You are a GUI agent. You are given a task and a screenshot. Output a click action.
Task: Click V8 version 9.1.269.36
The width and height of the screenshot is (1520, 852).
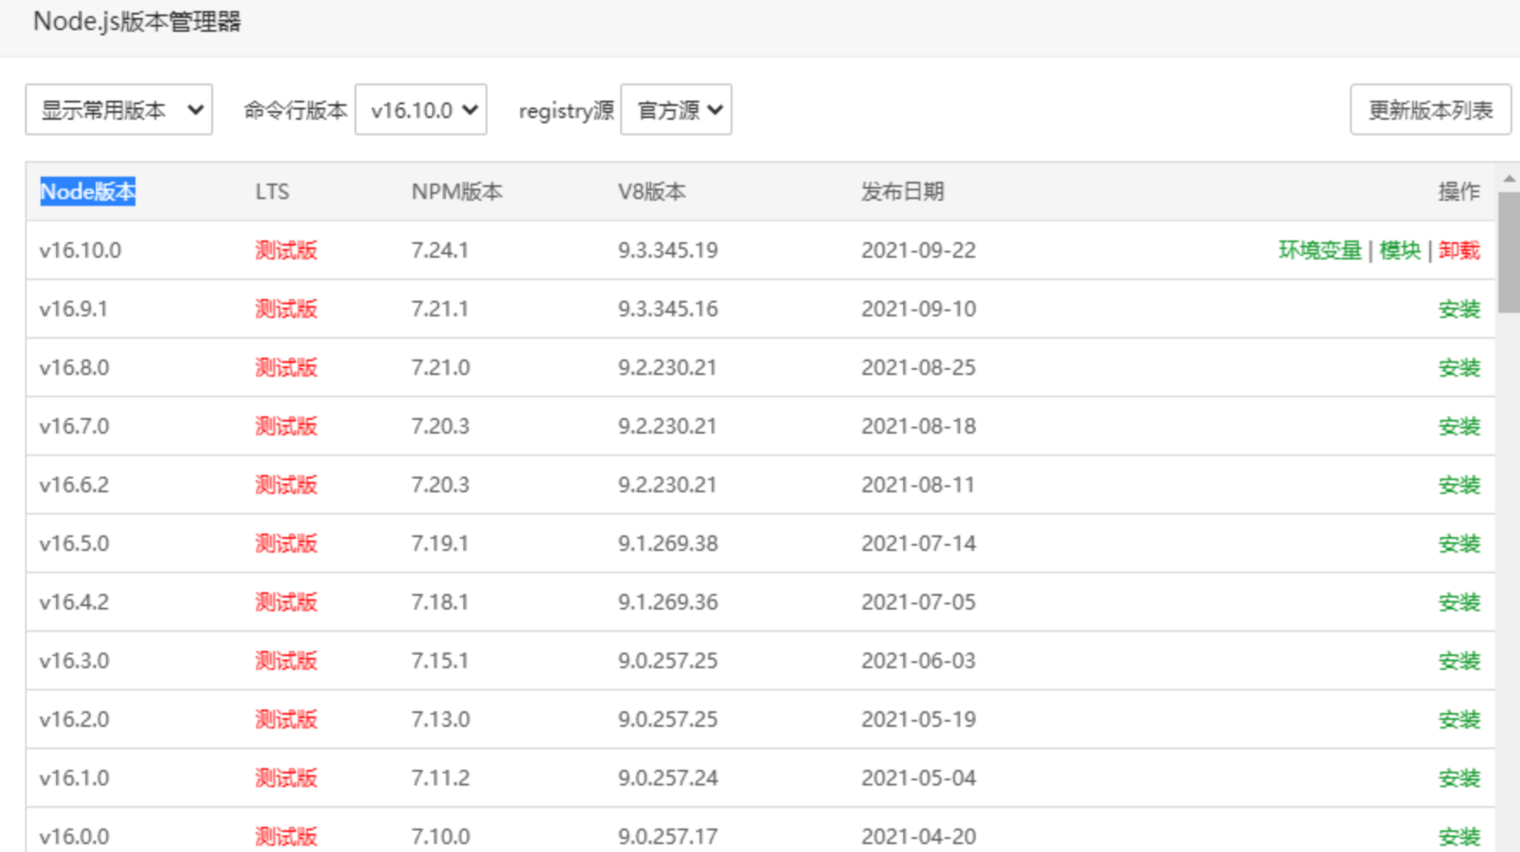[668, 602]
